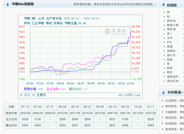Open the 弘业期货 commentary link

pos(174,100)
